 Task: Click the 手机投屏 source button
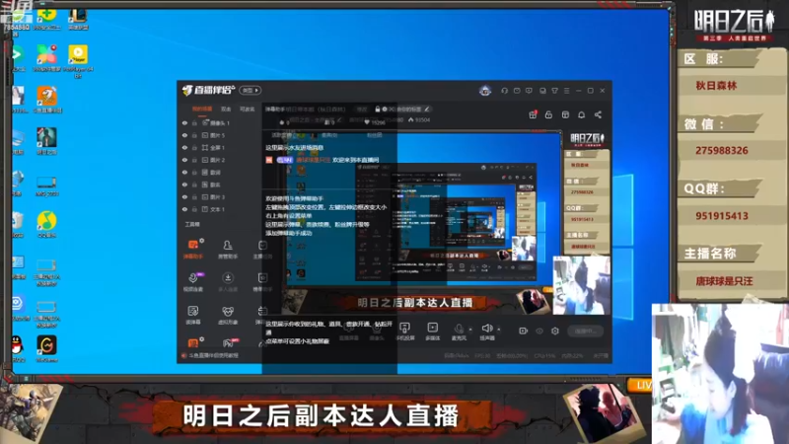click(x=404, y=332)
